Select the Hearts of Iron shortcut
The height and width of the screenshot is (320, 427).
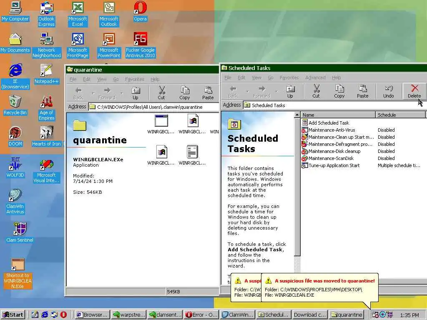click(47, 137)
